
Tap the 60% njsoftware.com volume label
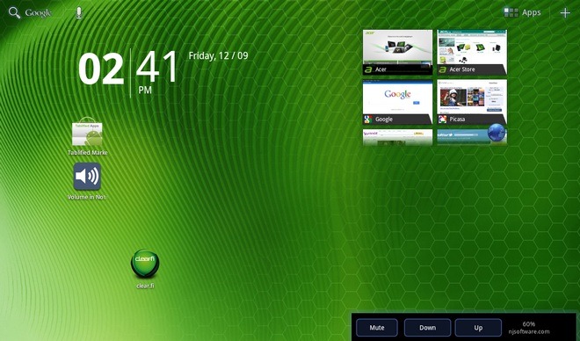click(x=529, y=328)
